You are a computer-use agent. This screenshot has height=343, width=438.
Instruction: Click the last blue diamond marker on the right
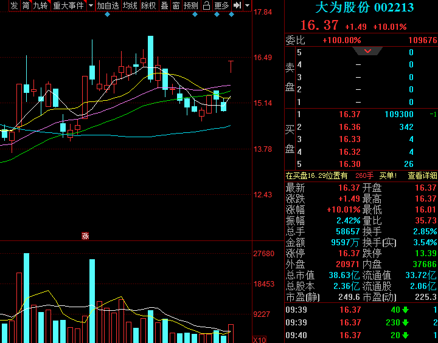tap(231, 15)
